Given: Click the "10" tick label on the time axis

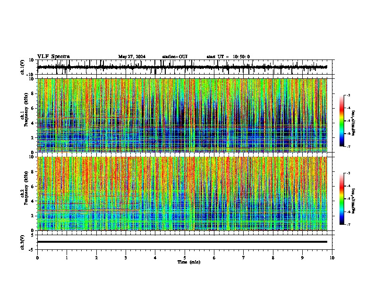Looking at the screenshot, I should point(332,258).
